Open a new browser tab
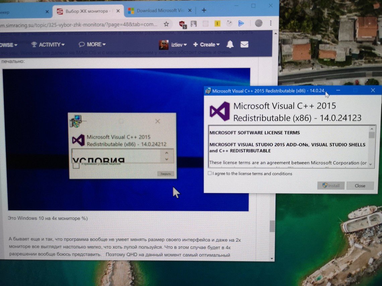 tap(204, 10)
